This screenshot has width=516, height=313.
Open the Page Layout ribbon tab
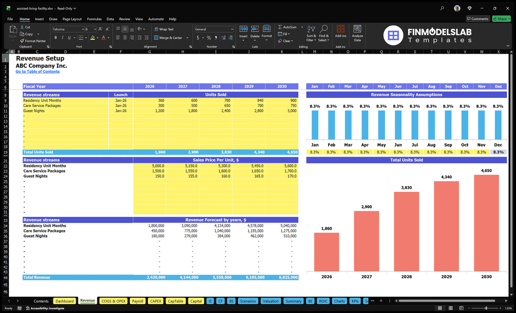[72, 19]
